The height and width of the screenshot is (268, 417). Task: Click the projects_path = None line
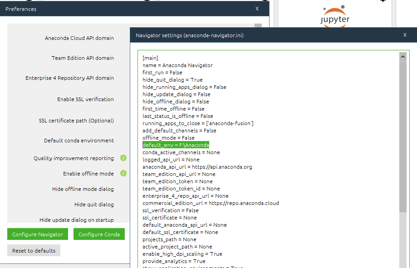pos(169,239)
